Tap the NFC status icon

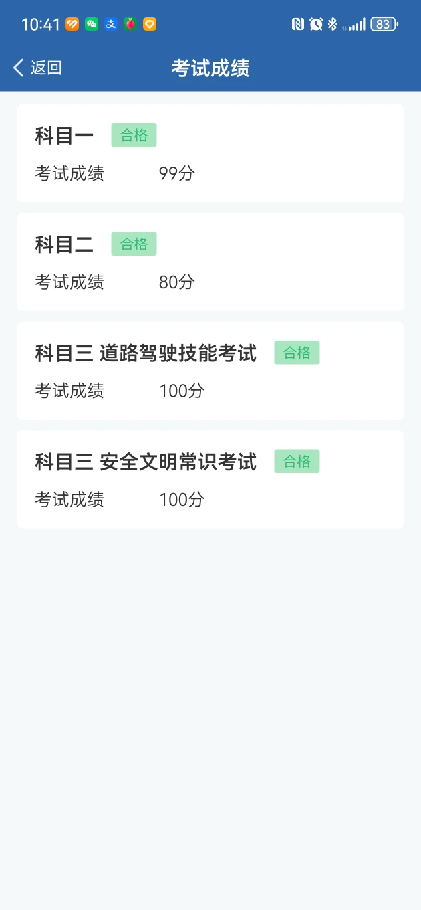(x=298, y=25)
